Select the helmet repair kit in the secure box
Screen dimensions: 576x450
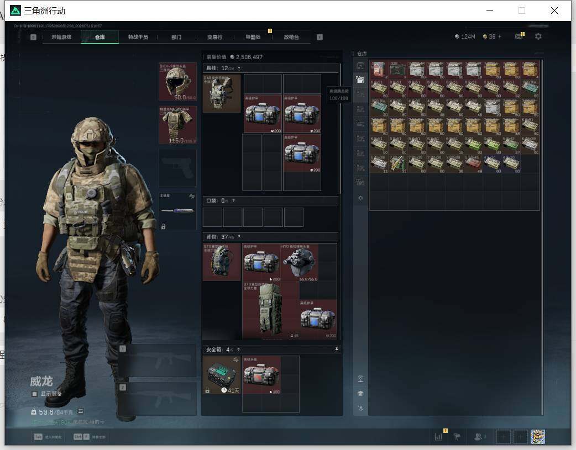pyautogui.click(x=261, y=375)
